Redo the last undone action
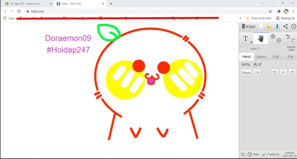This screenshot has height=159, width=297. (293, 40)
